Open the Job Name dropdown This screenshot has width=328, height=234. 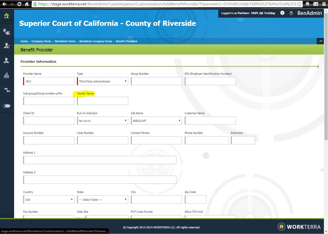156,121
